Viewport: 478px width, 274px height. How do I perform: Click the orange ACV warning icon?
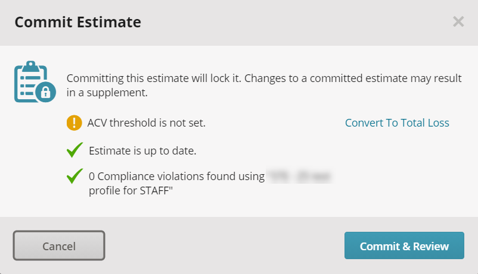[x=75, y=123]
